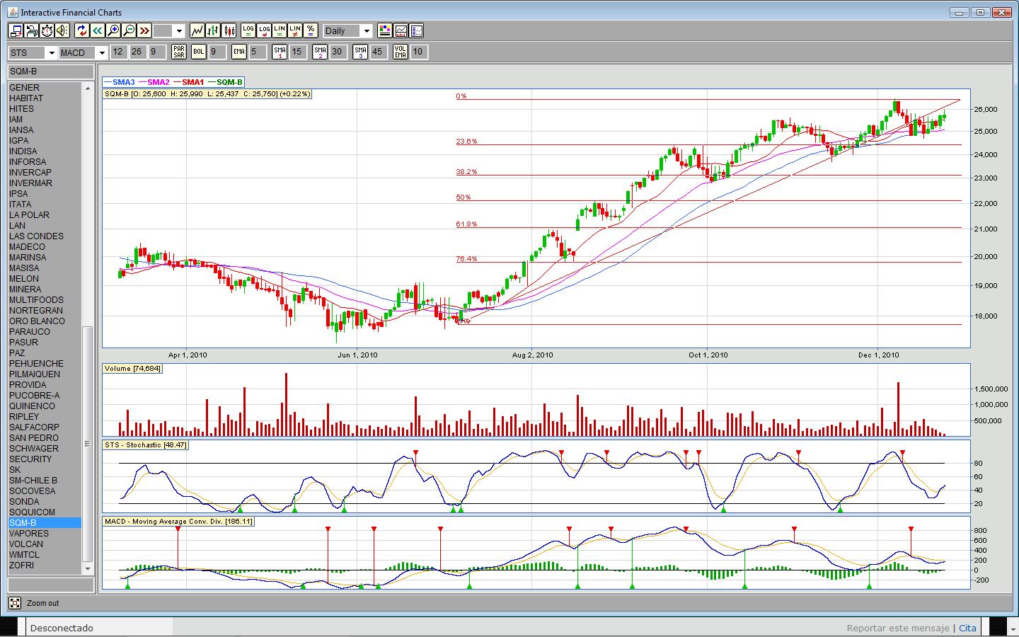The height and width of the screenshot is (637, 1019).
Task: Toggle the PAR SAR indicator
Action: coord(179,52)
